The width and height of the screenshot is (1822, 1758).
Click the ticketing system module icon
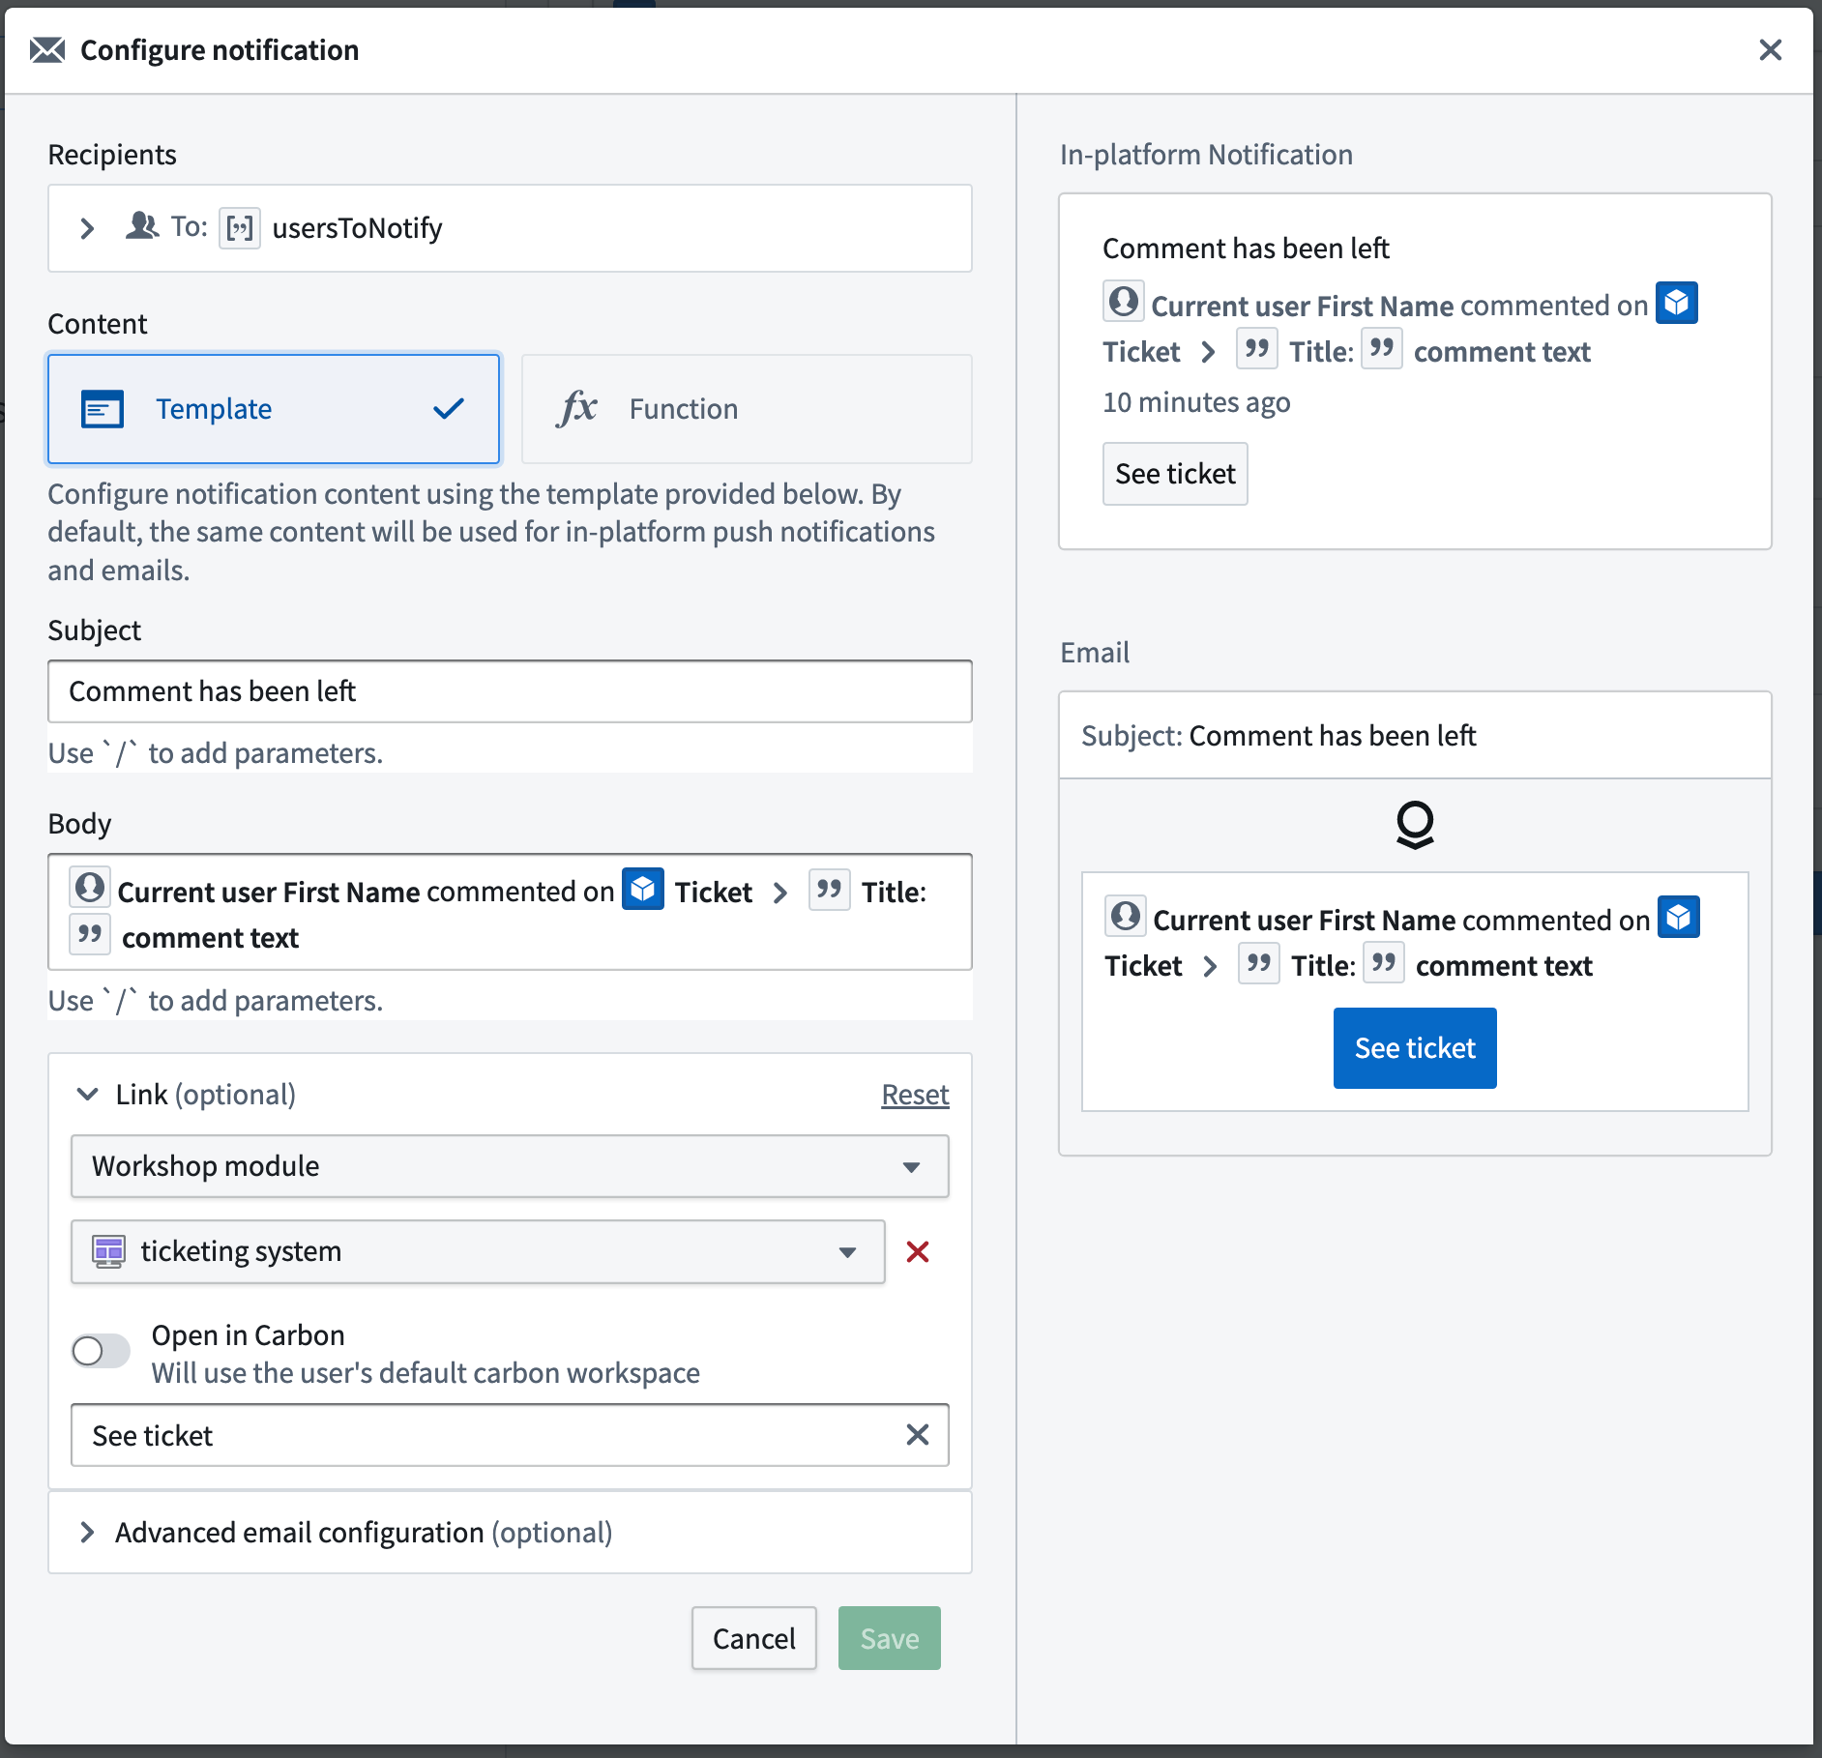(108, 1251)
